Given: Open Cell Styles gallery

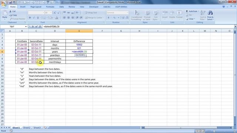Looking at the screenshot, I should coord(156,15).
